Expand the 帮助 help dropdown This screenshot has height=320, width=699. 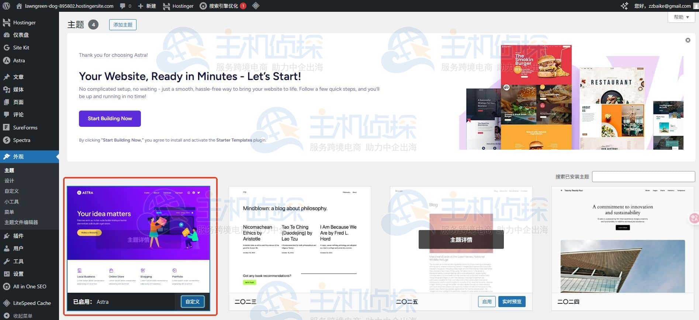(681, 17)
